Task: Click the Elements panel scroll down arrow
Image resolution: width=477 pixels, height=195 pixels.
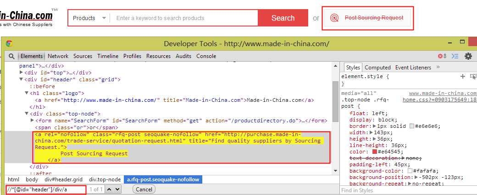Action: point(336,171)
